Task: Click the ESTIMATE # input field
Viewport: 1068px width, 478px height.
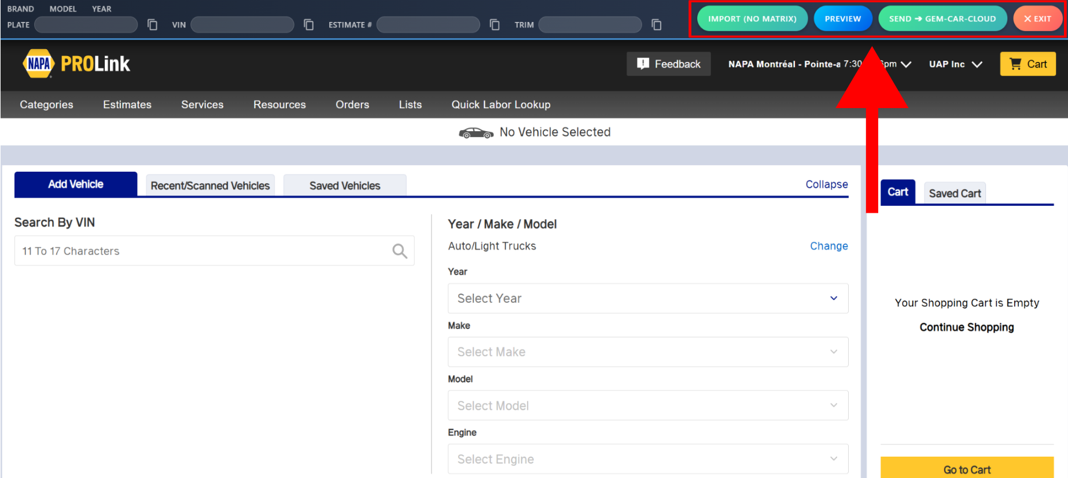Action: point(428,25)
